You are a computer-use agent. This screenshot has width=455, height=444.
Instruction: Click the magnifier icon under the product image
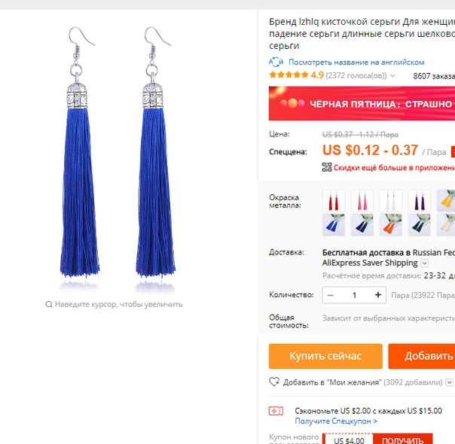pos(49,304)
